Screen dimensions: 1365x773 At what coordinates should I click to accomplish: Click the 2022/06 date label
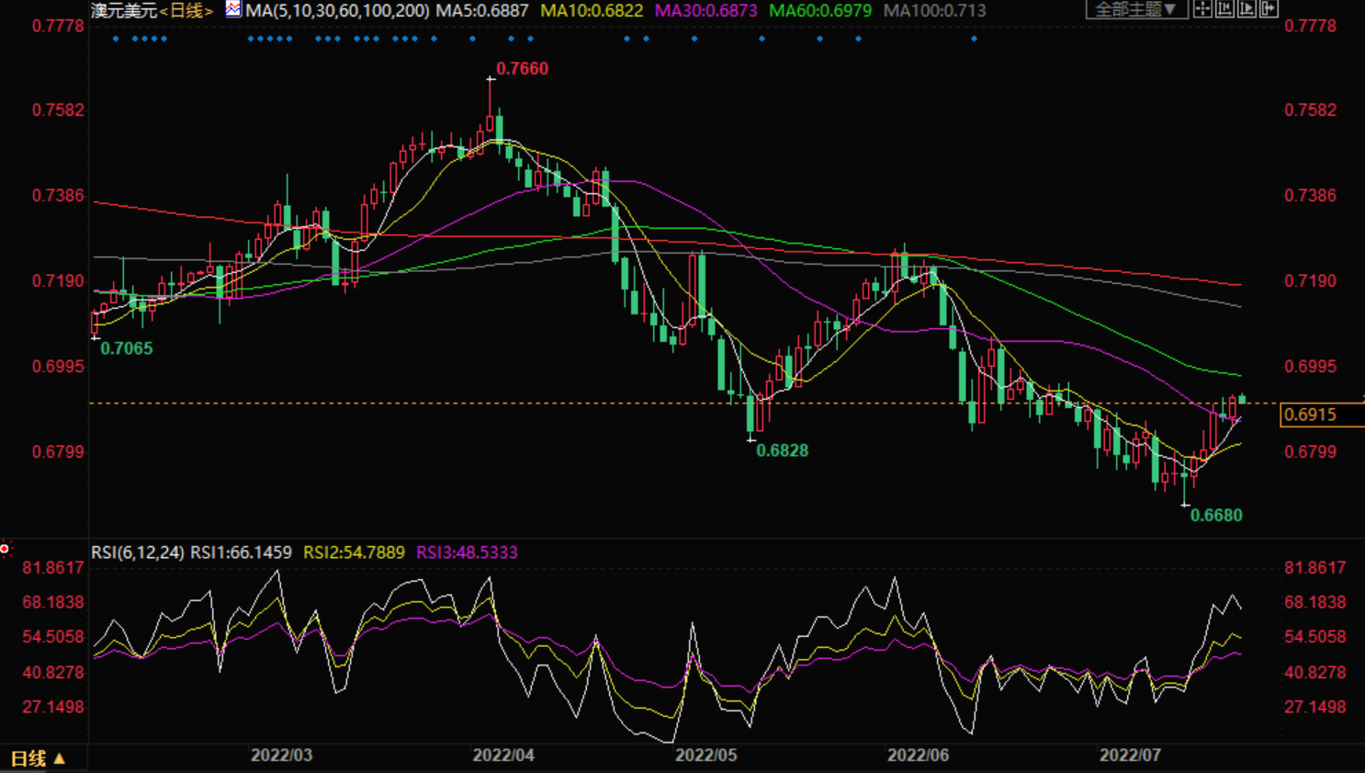click(918, 756)
